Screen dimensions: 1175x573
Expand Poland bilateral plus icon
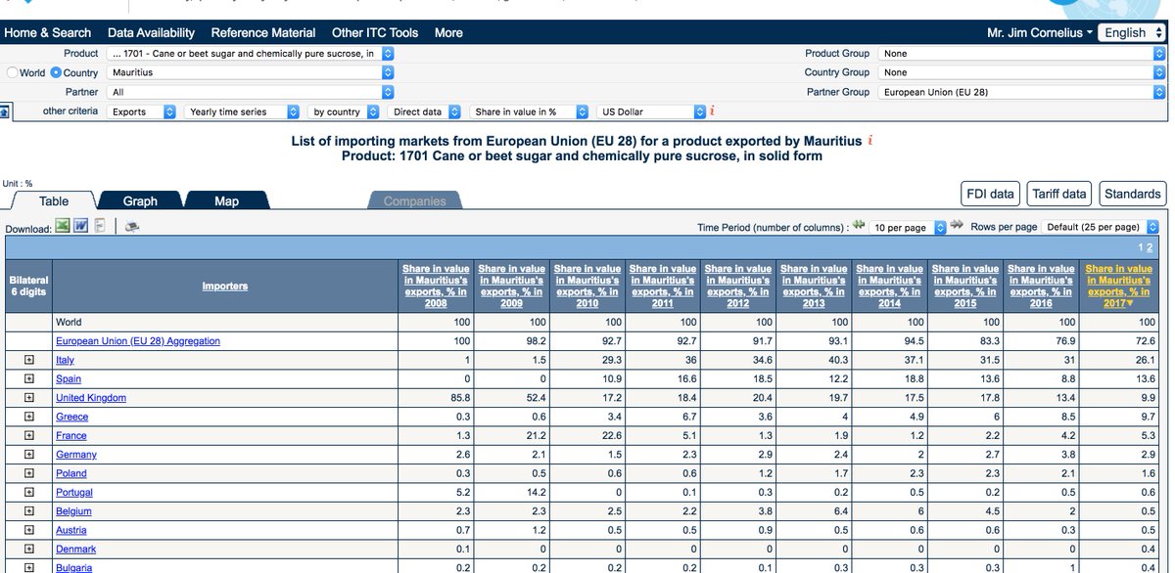click(x=28, y=473)
